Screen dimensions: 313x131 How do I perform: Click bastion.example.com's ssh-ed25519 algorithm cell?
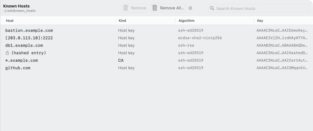point(190,31)
